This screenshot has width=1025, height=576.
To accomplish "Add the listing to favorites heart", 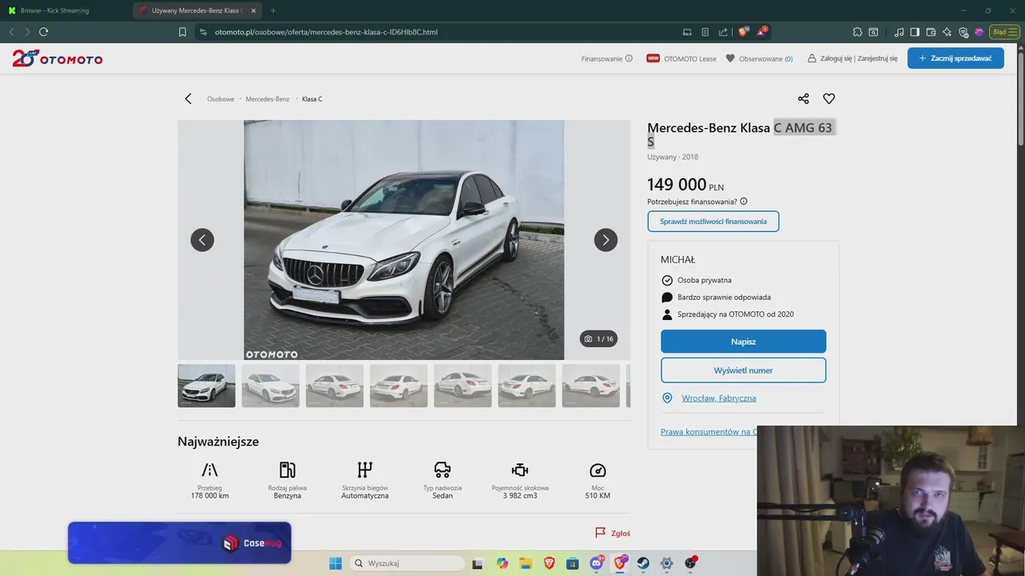I will point(829,99).
